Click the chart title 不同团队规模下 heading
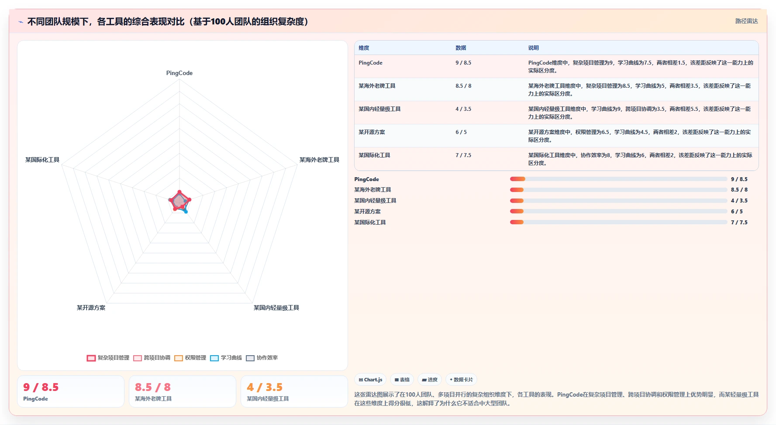Screen dimensions: 776x425 pos(168,21)
